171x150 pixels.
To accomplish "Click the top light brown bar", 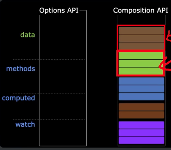I will (141, 31).
